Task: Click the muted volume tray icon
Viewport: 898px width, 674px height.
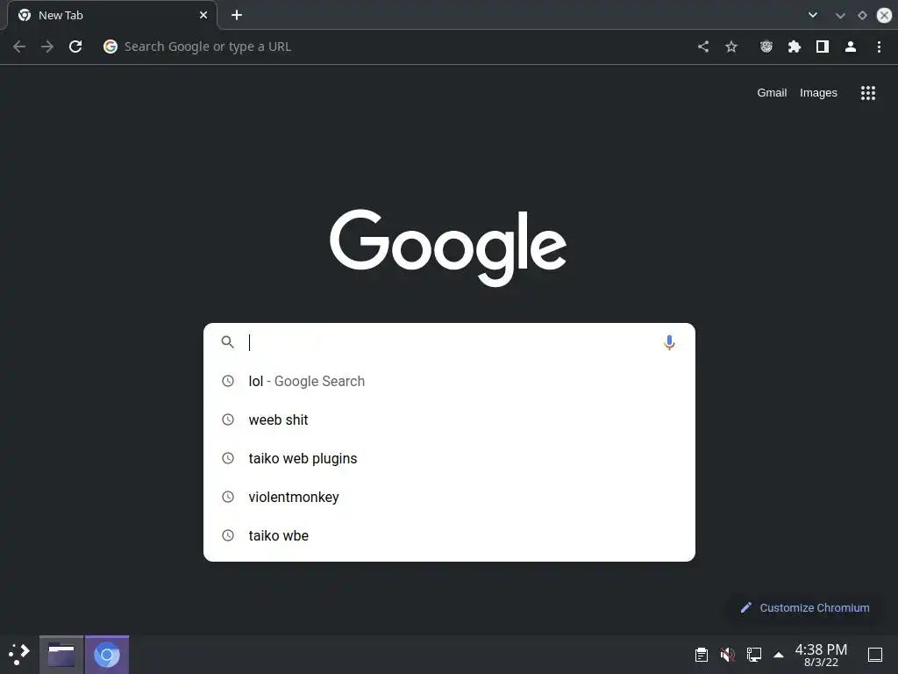Action: pos(727,655)
